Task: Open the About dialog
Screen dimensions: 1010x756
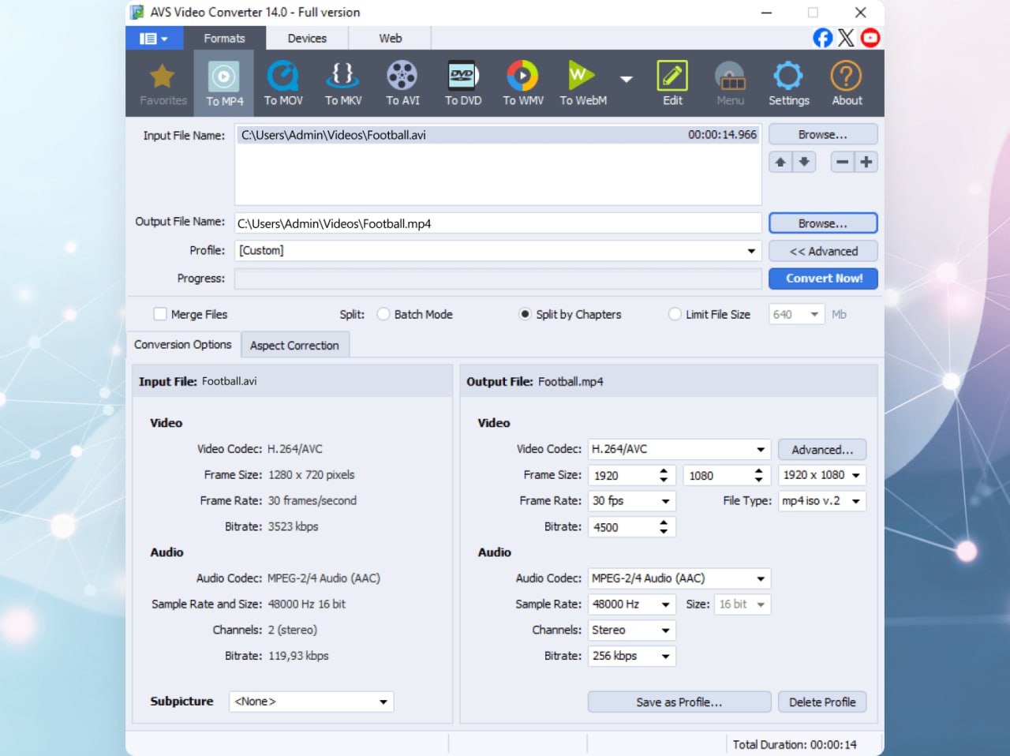Action: [846, 82]
